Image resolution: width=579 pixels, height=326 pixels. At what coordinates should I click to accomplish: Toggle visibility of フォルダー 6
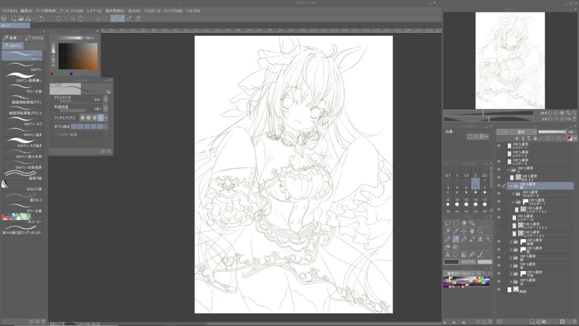pyautogui.click(x=499, y=194)
